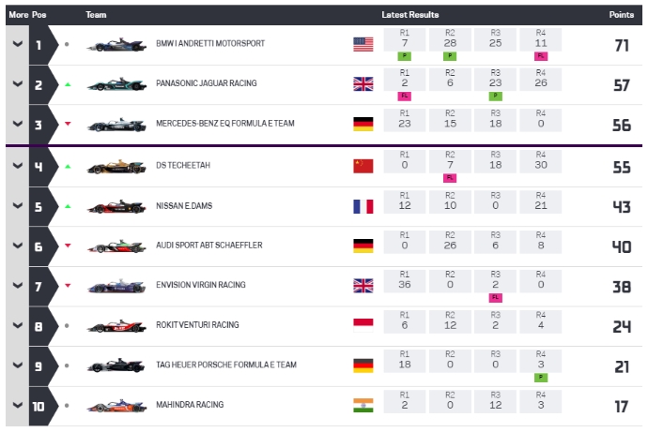Image resolution: width=648 pixels, height=432 pixels.
Task: Open the Audi Sport ABT Schaeffler link
Action: tap(209, 246)
